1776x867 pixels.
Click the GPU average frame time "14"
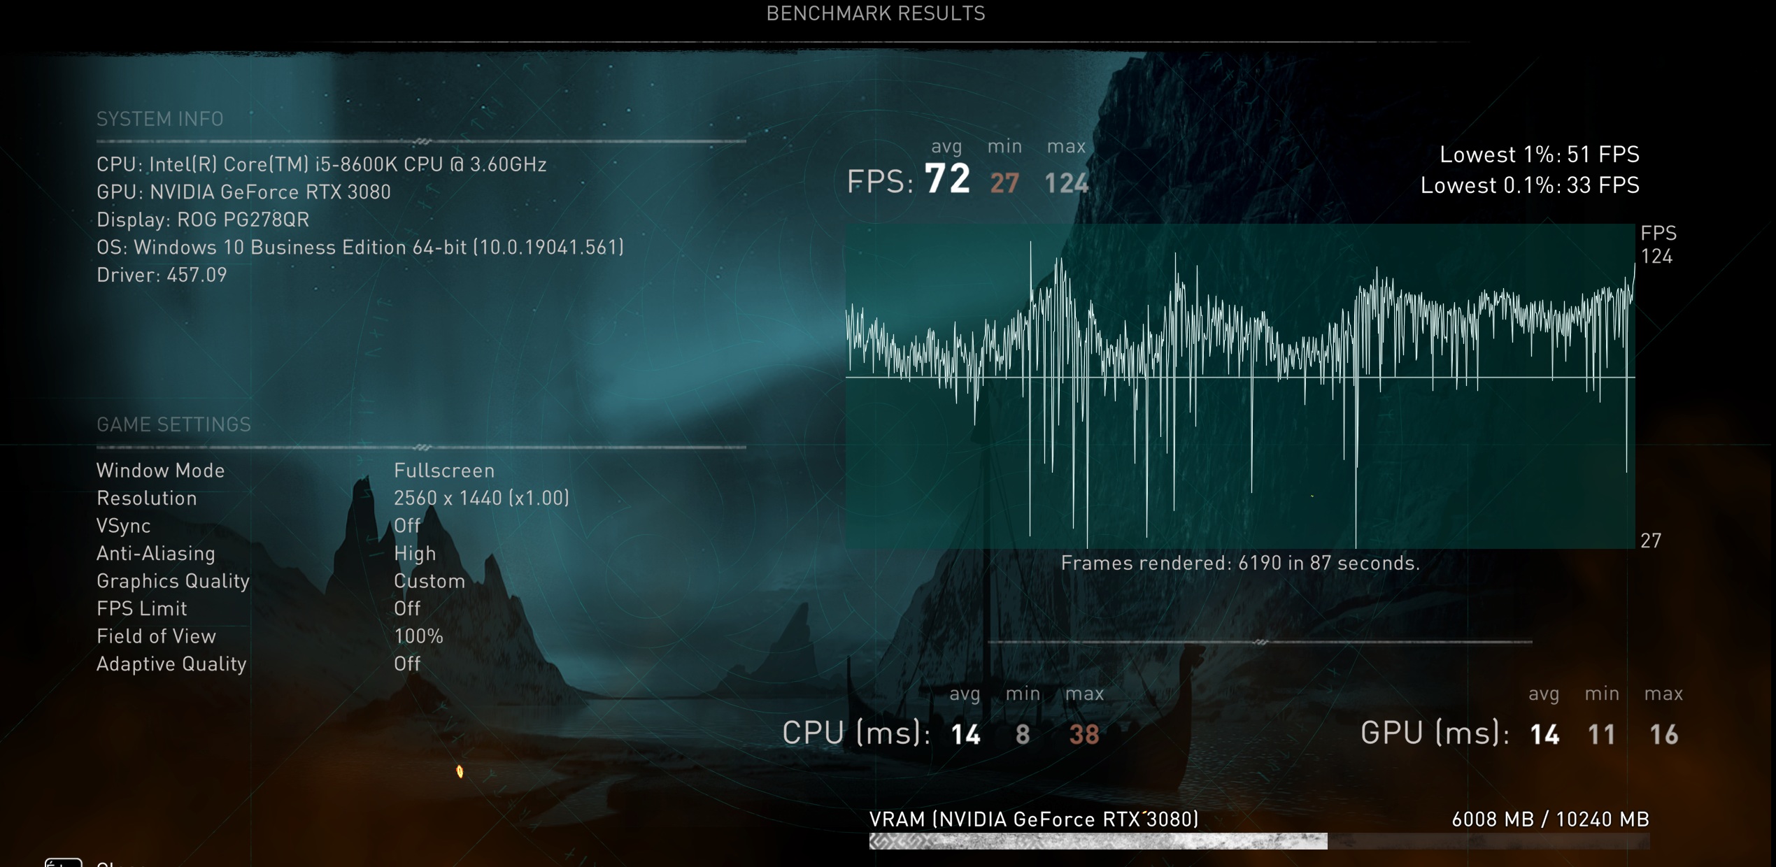pyautogui.click(x=1544, y=734)
